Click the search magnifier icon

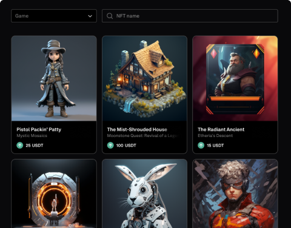pos(110,16)
